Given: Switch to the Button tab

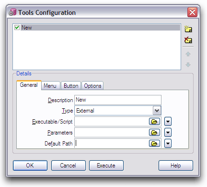Looking at the screenshot, I should [71, 86].
